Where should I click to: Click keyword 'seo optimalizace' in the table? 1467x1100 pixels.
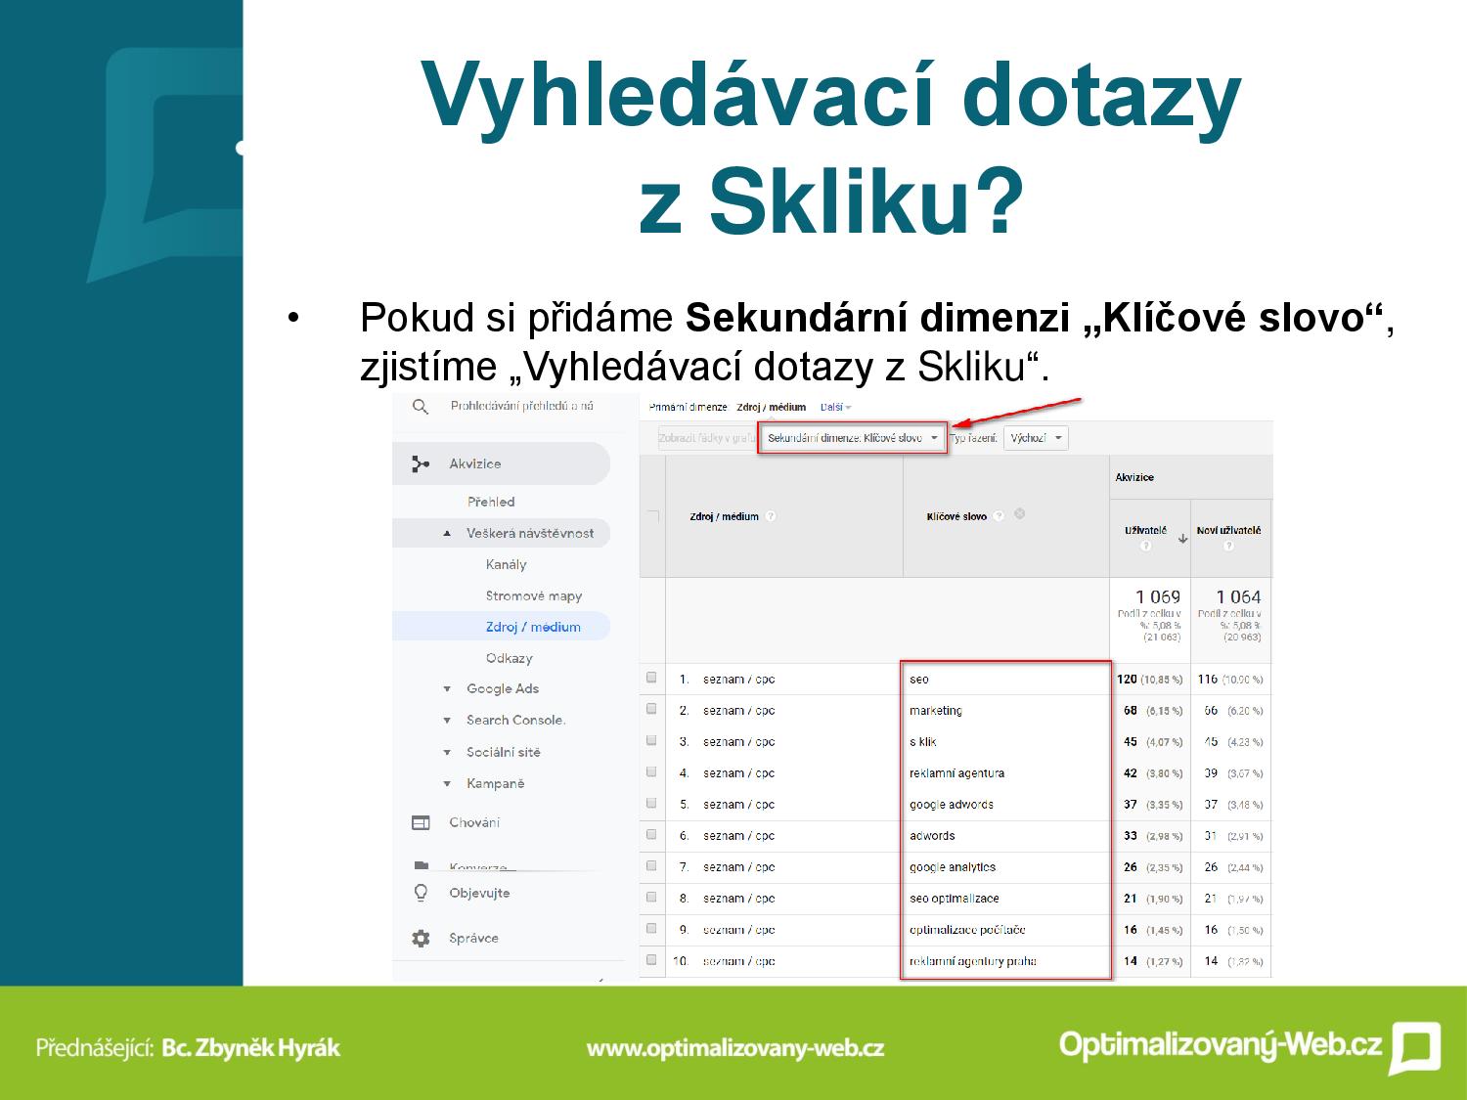coord(954,898)
